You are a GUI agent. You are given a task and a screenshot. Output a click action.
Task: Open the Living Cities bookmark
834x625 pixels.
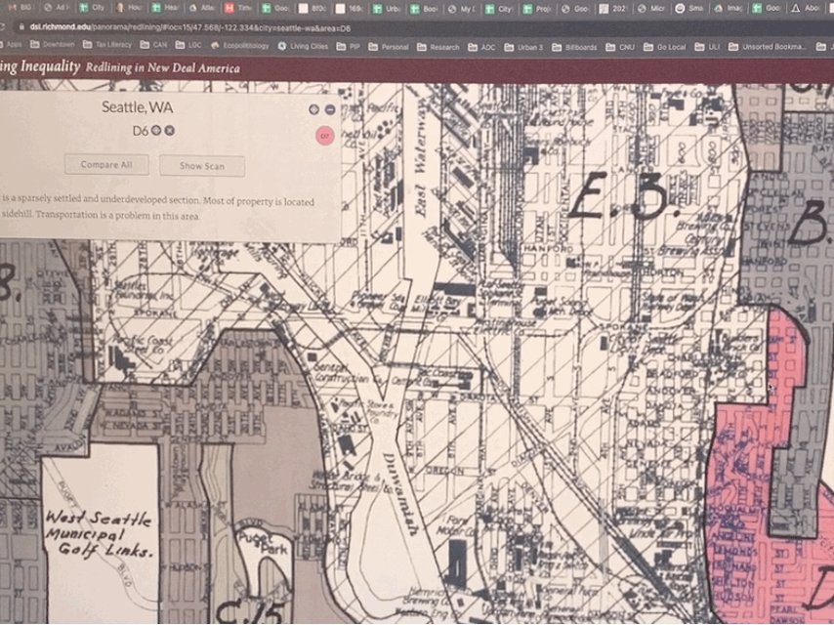[x=303, y=47]
